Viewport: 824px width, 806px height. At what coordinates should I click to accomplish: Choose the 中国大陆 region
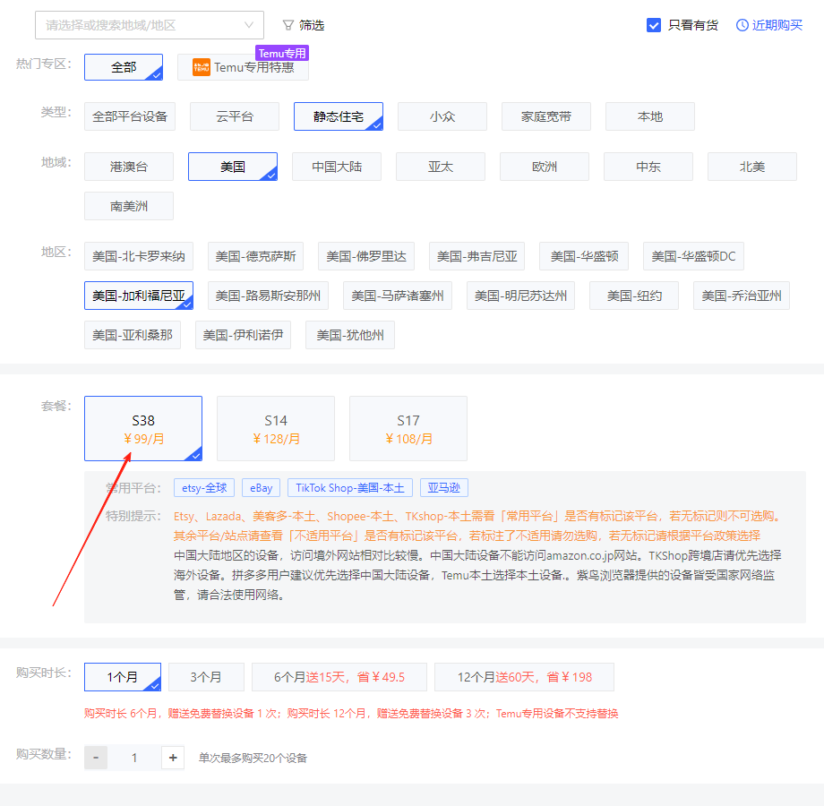(337, 167)
